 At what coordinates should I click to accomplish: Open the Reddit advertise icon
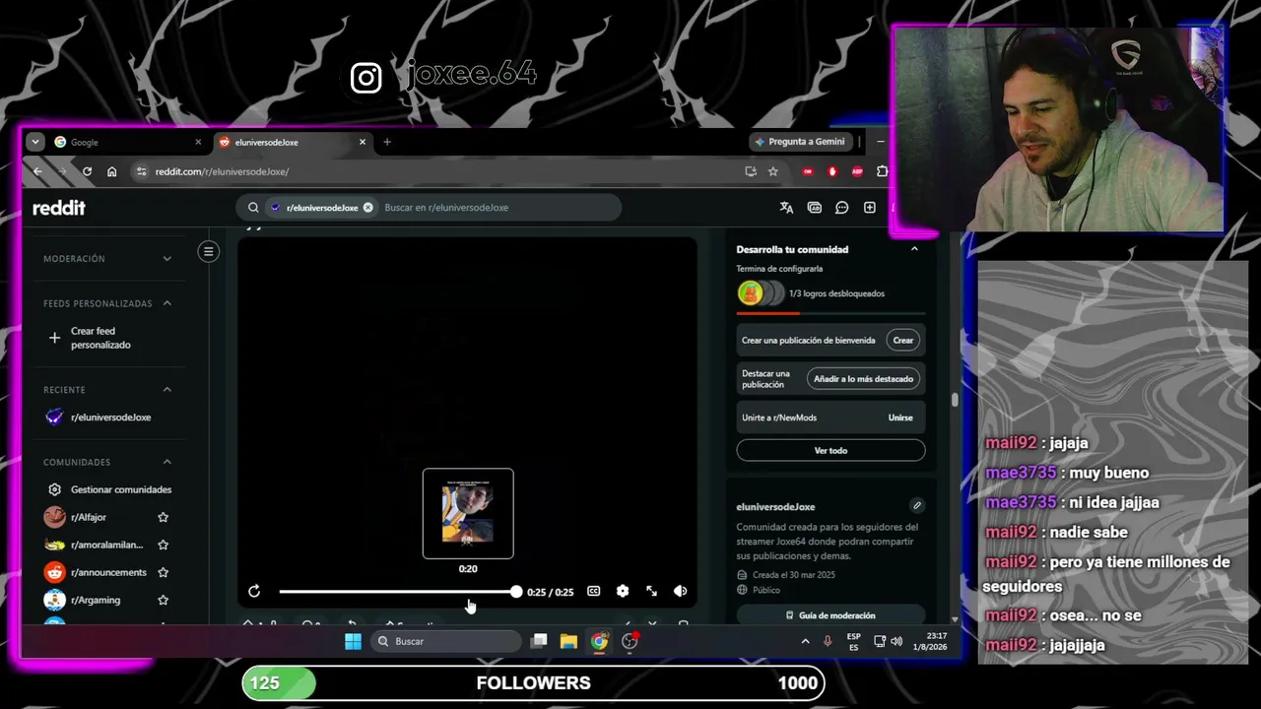(x=815, y=208)
